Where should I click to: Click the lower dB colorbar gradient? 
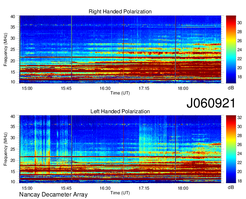pos(231,149)
